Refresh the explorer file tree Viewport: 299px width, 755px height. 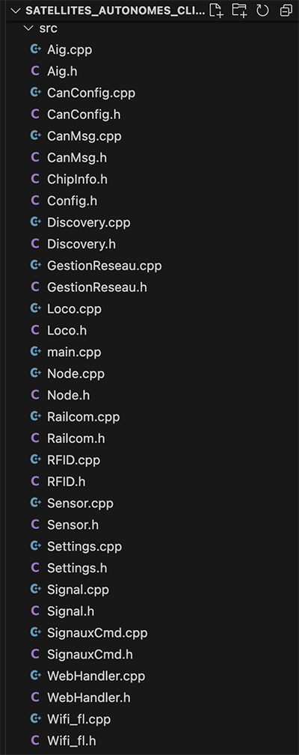tap(262, 10)
